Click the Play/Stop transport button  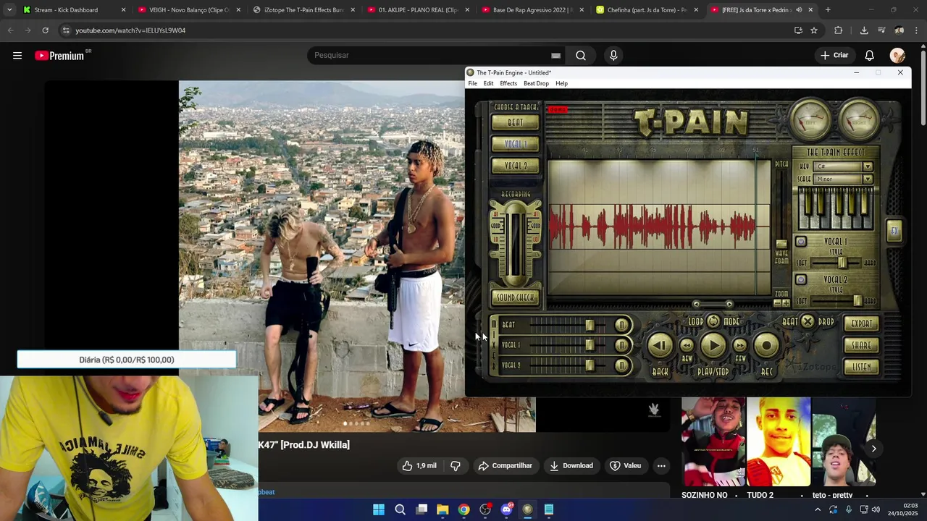(x=713, y=346)
